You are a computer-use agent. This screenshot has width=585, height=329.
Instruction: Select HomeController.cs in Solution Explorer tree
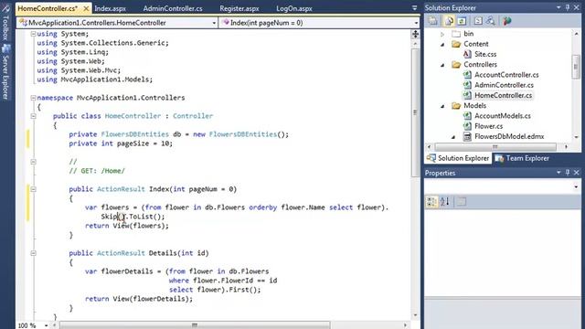(503, 95)
